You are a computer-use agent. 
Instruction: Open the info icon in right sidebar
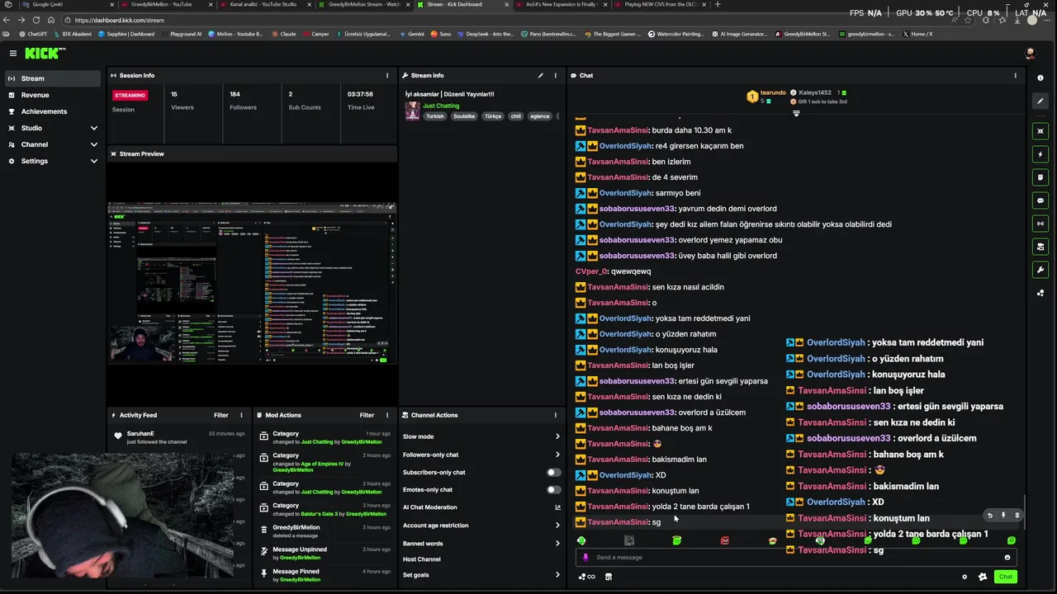[x=1040, y=78]
